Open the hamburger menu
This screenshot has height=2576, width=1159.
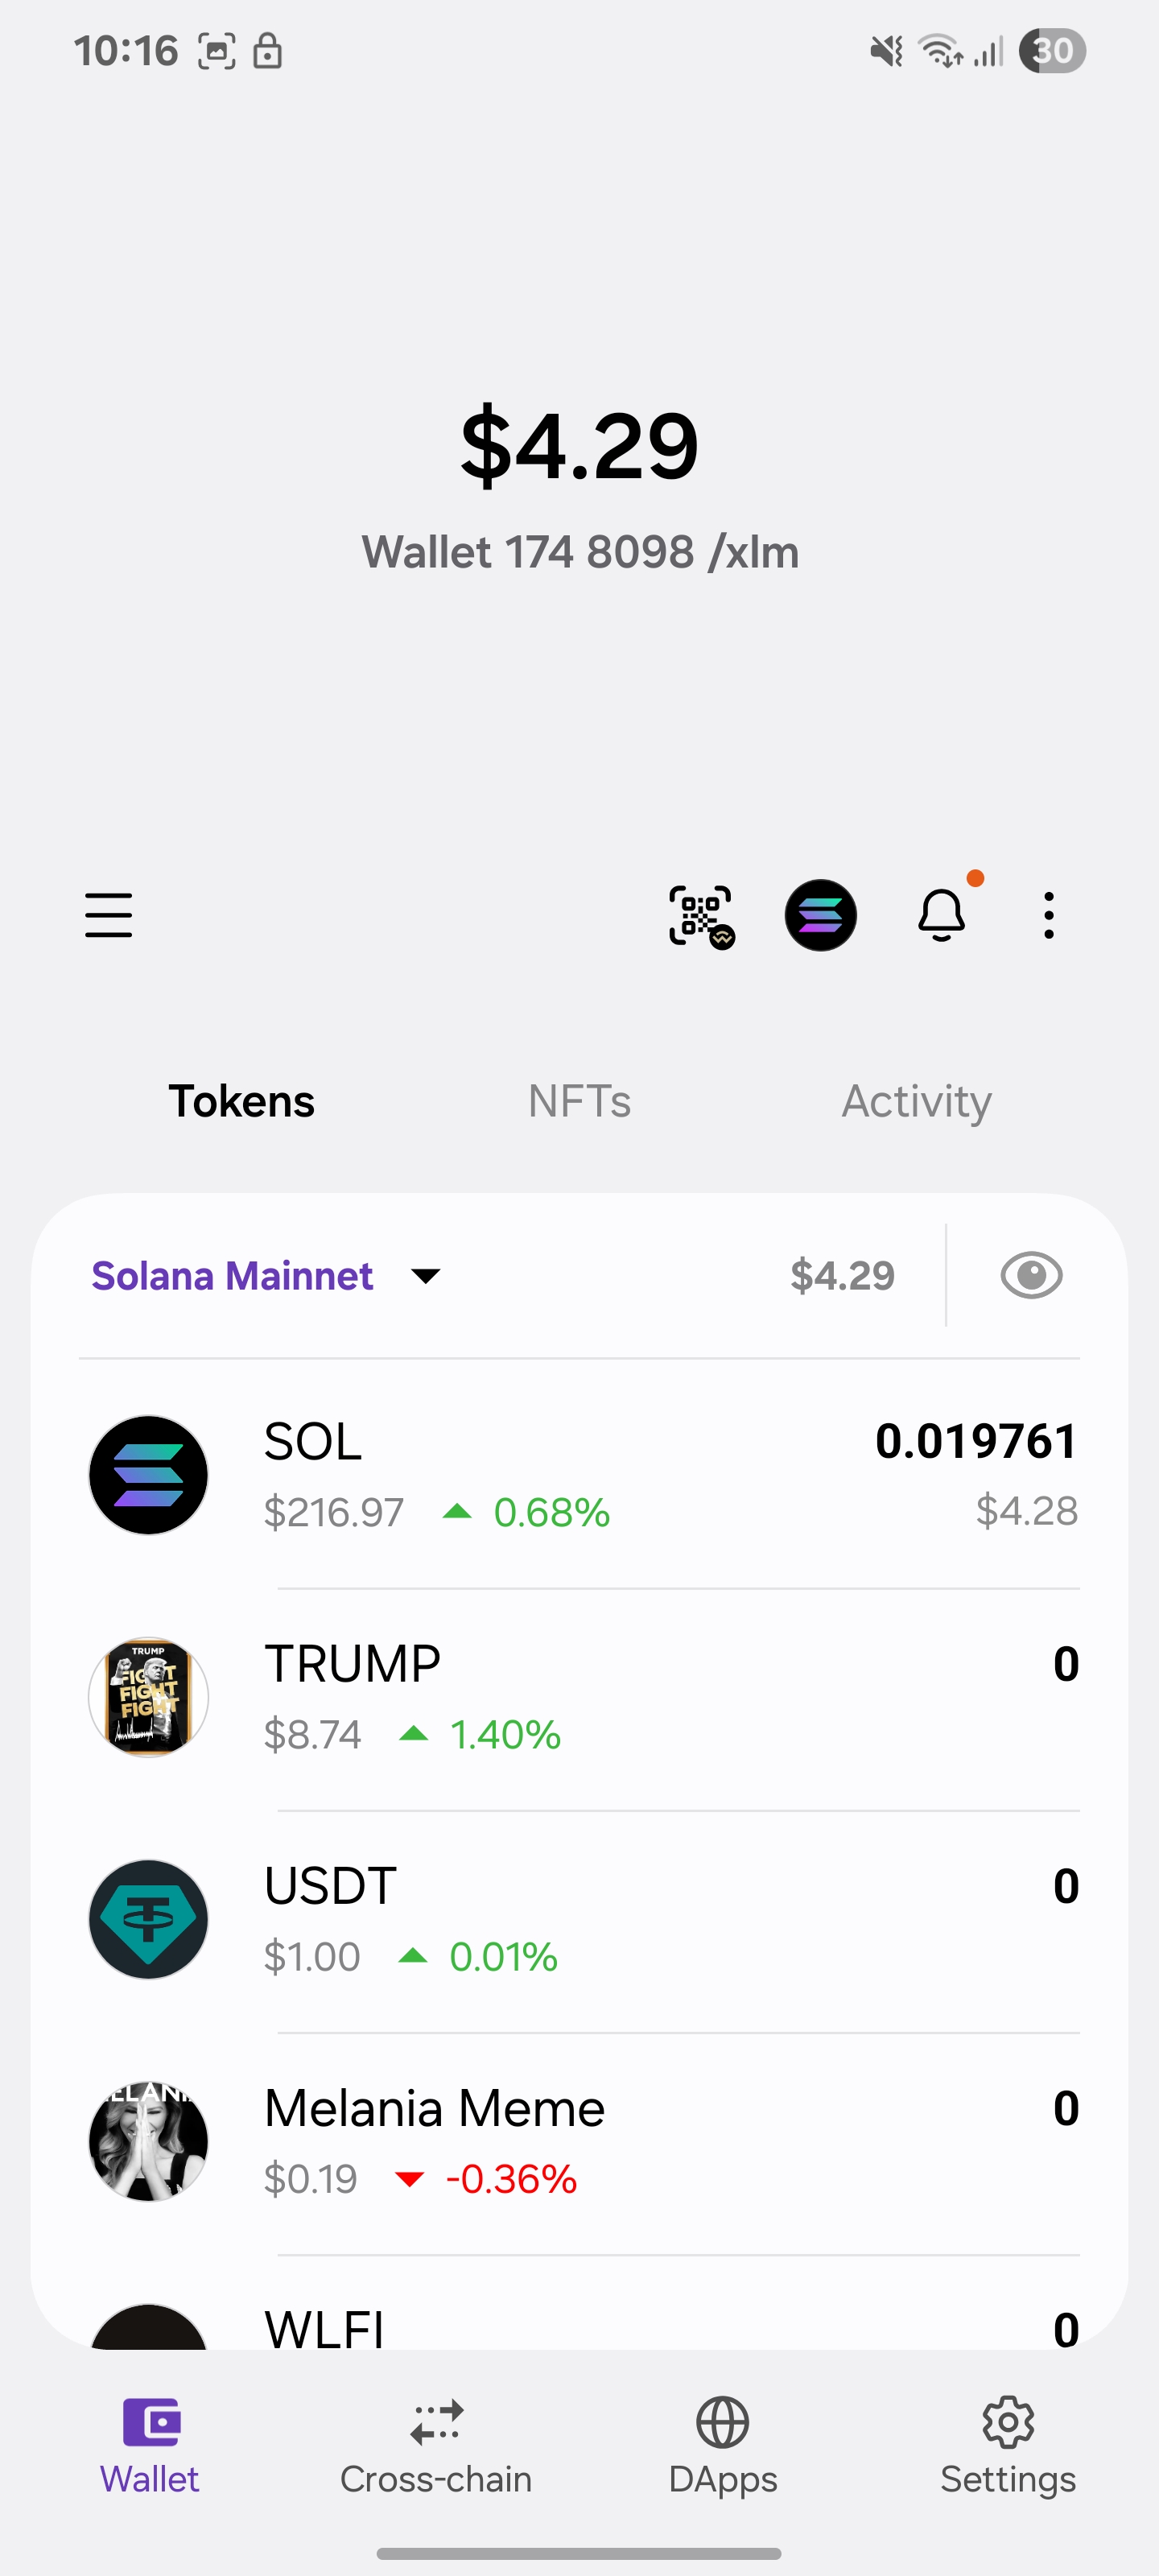tap(108, 915)
